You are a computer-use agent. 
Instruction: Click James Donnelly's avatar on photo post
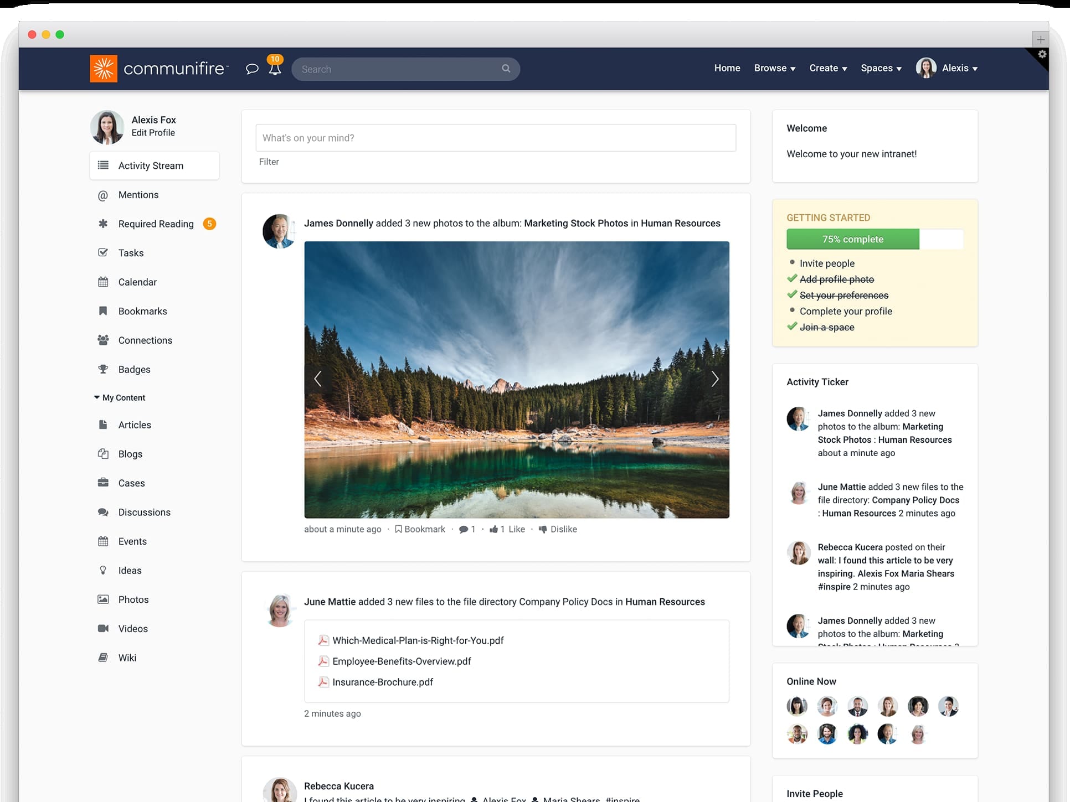[x=279, y=231]
